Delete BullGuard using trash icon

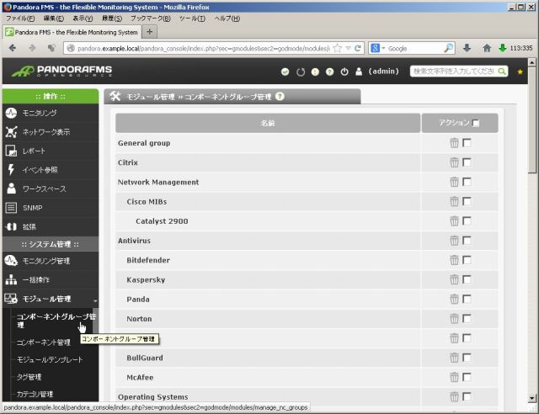[454, 358]
